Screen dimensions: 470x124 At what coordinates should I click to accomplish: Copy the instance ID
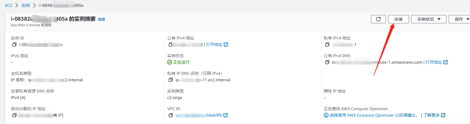(14, 45)
